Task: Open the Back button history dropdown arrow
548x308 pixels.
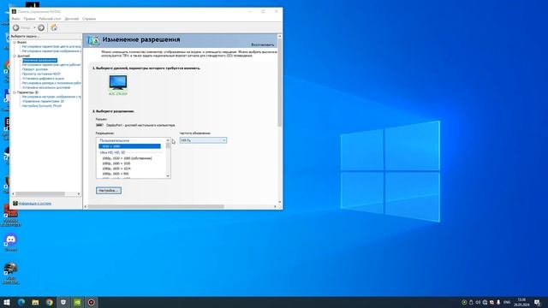Action: click(34, 27)
